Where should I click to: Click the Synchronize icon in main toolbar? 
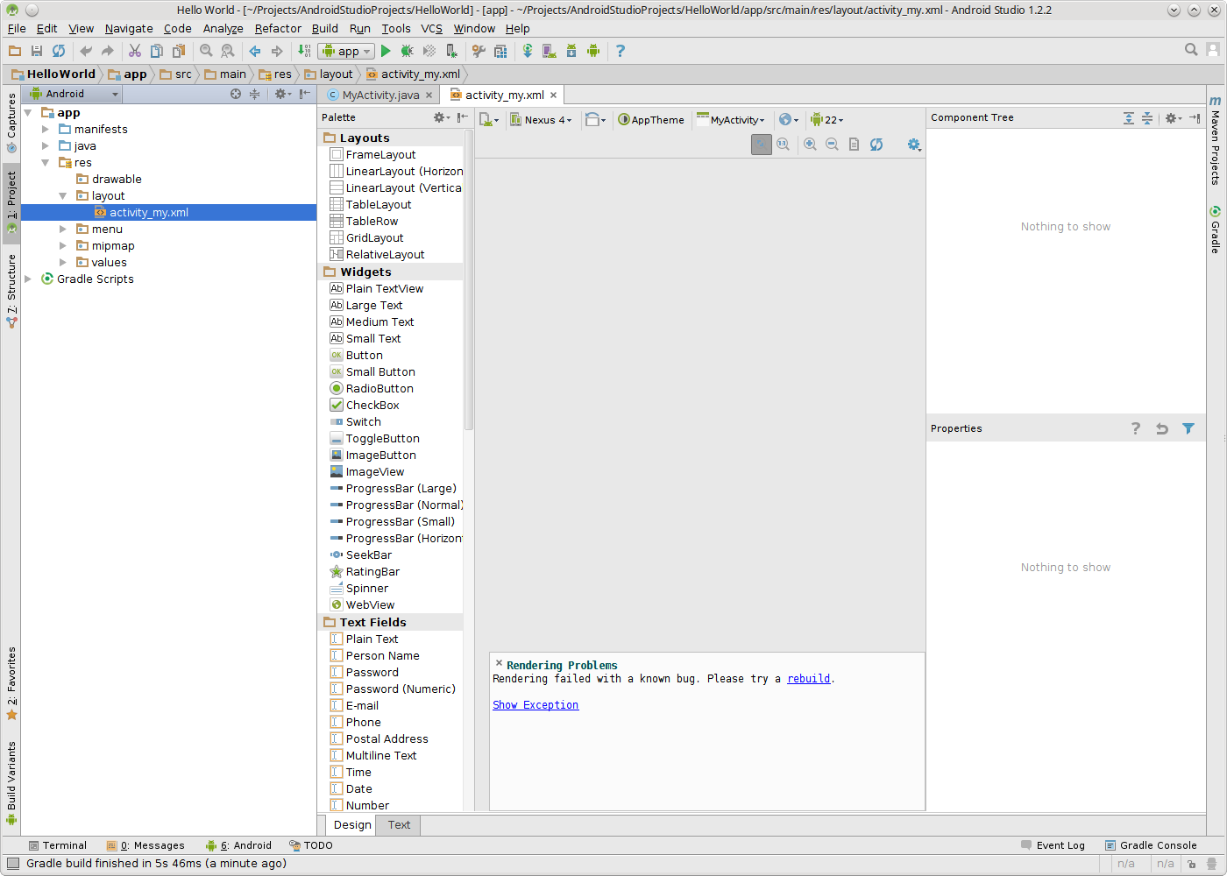pyautogui.click(x=59, y=51)
